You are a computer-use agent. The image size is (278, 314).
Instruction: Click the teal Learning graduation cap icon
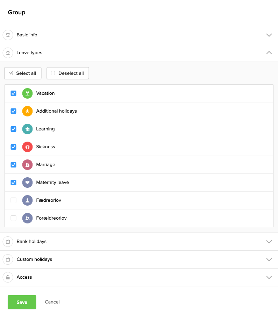[x=27, y=129]
